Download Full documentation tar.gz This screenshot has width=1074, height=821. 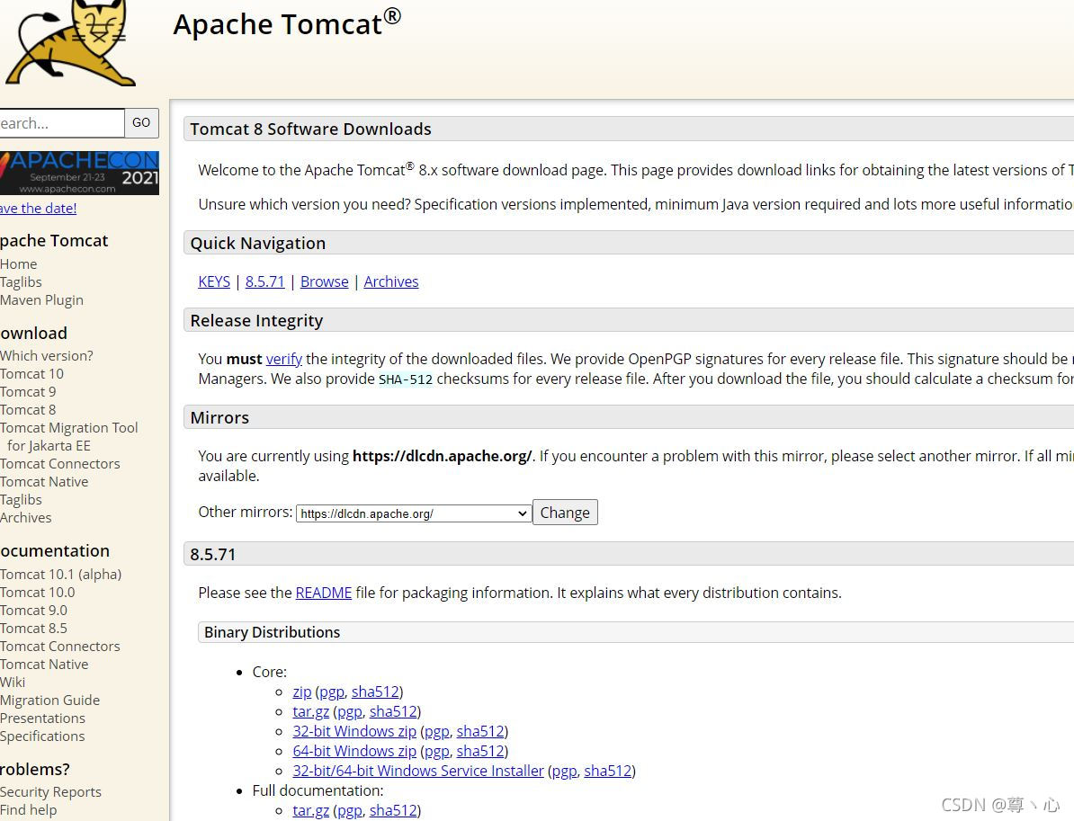point(311,811)
